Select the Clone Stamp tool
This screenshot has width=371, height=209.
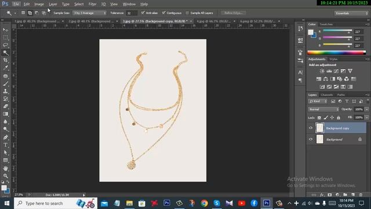pyautogui.click(x=5, y=91)
